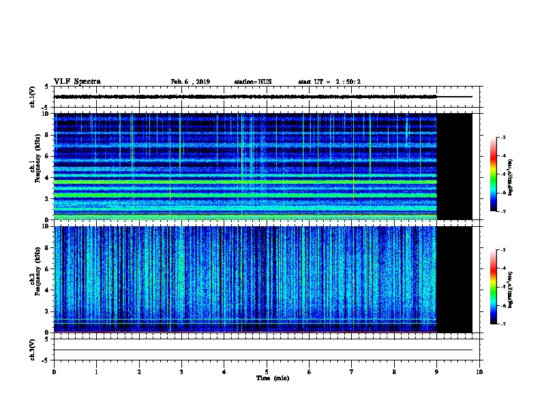Viewport: 540px width, 417px height.
Task: Click the "ch.1(V)" waveform axis label
Action: point(32,97)
